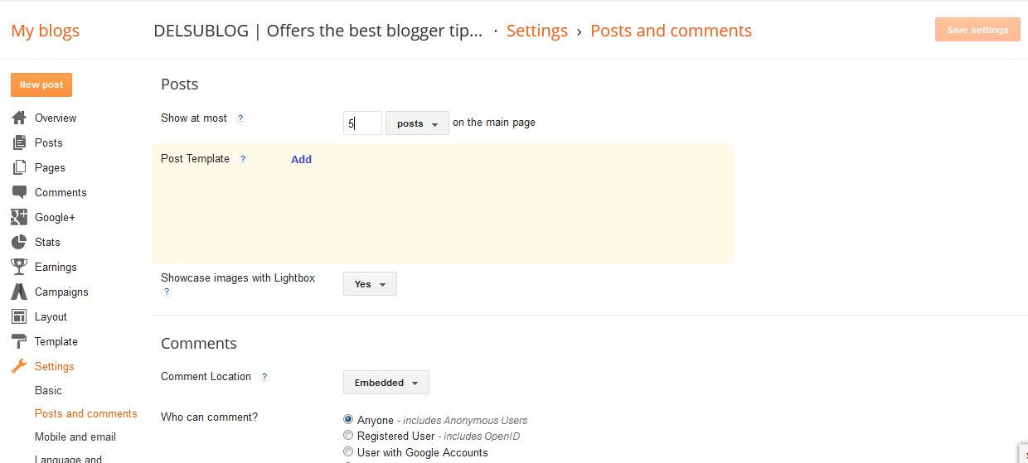Click Add link for Post Template
Screen dimensions: 1028x463
coord(301,159)
